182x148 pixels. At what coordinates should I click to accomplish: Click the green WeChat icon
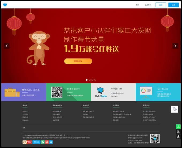(43, 142)
